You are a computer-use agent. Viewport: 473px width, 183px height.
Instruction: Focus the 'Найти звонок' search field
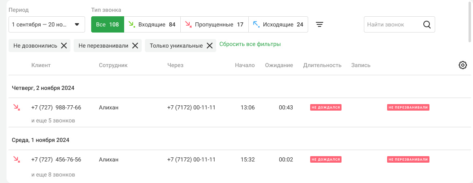click(x=392, y=24)
